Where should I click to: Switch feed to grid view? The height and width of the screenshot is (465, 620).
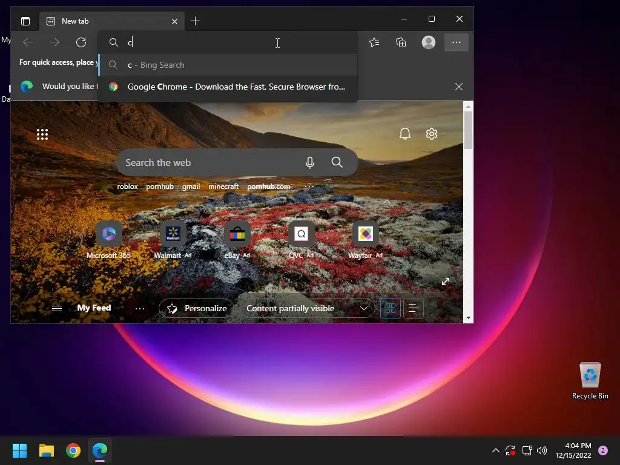point(391,308)
